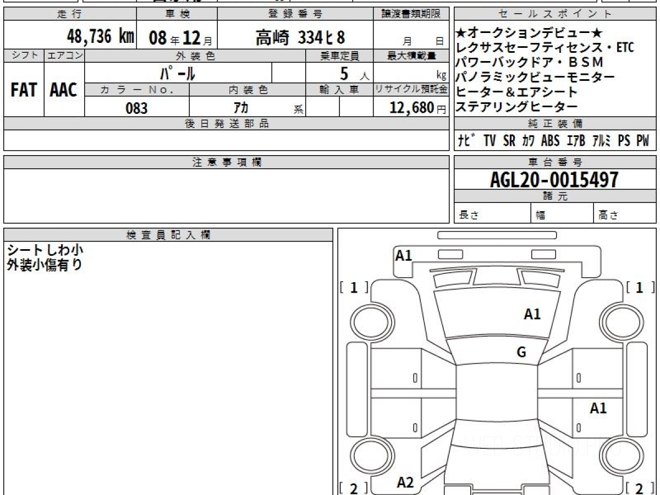Click the 譲渡書類期限 header
660x495 pixels.
pyautogui.click(x=411, y=14)
